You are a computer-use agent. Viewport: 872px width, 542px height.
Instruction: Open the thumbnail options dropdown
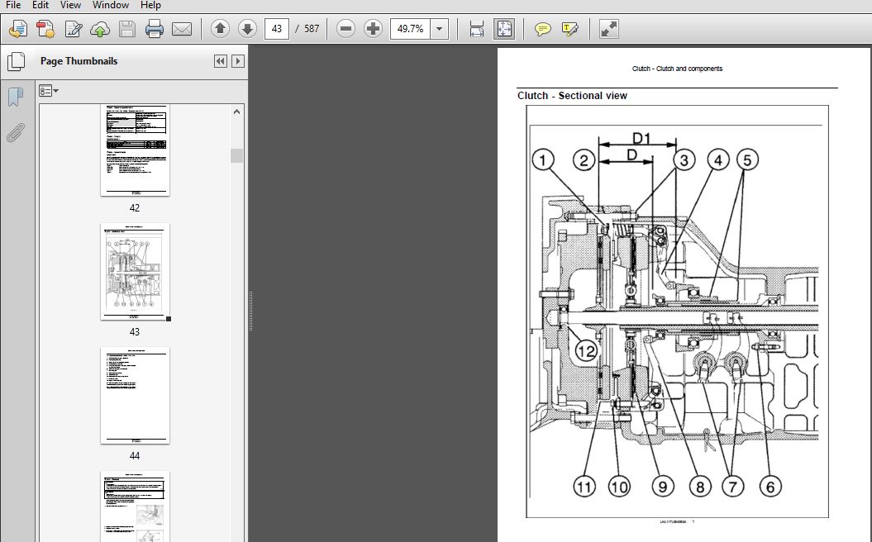coord(49,91)
